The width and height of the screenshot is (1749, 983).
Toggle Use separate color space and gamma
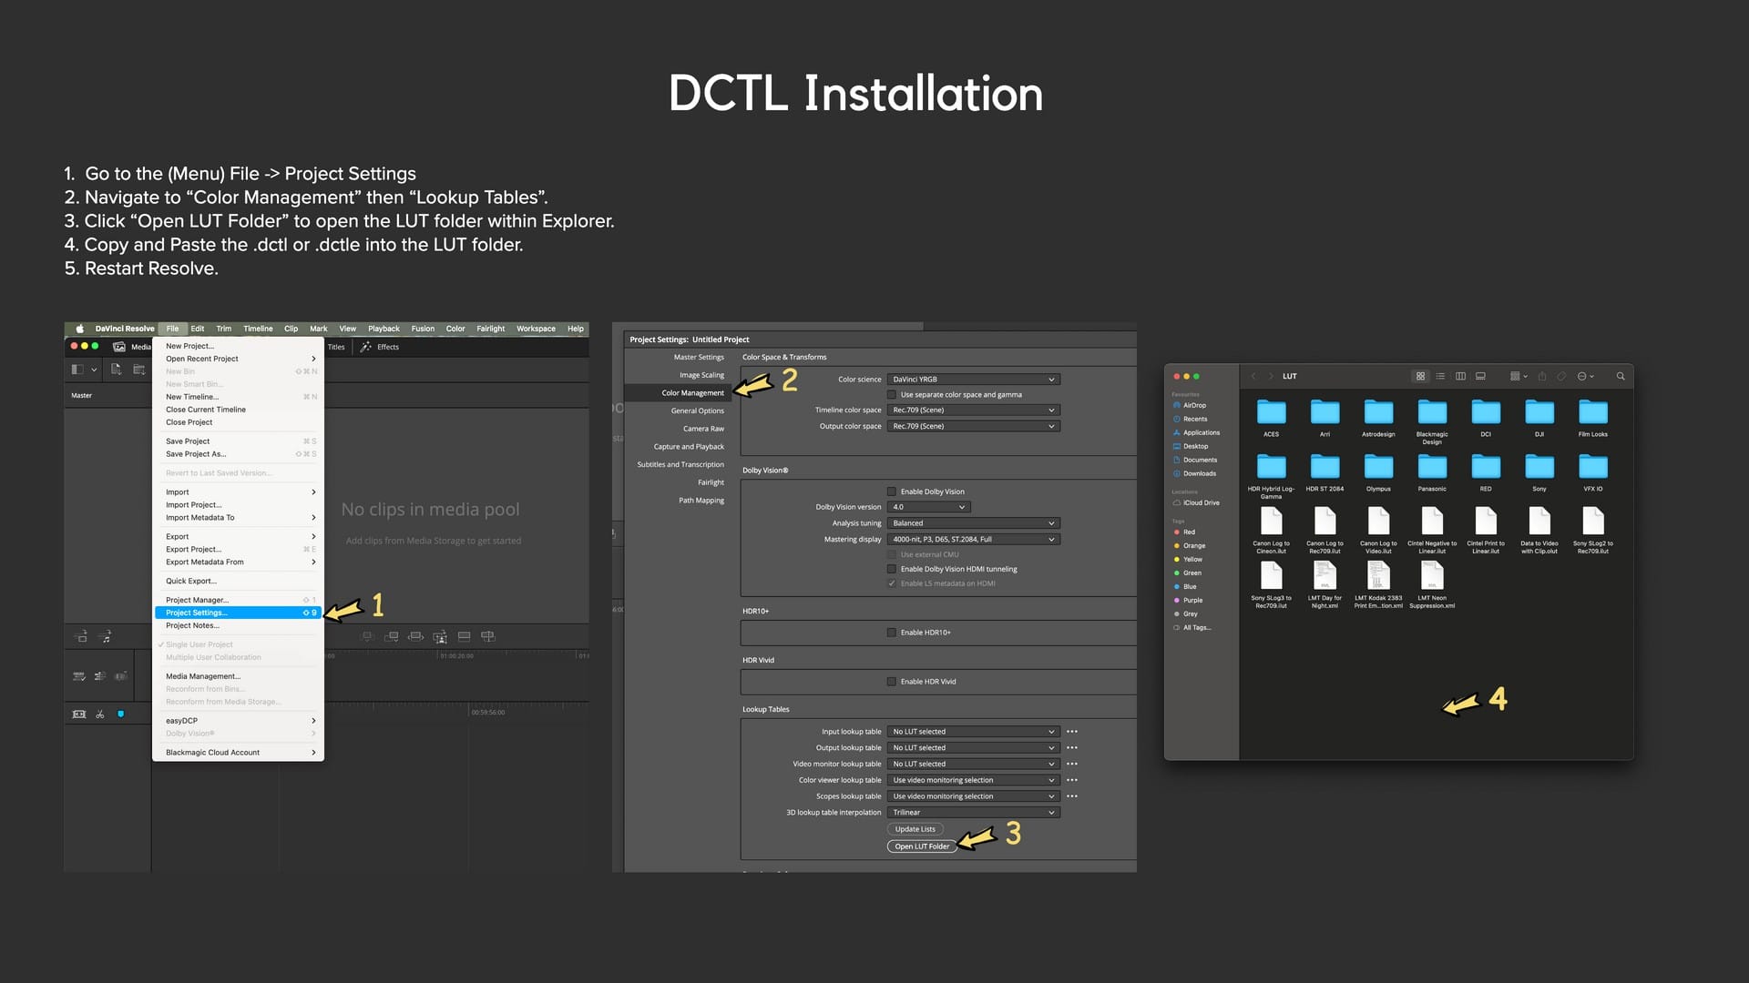[x=892, y=395]
